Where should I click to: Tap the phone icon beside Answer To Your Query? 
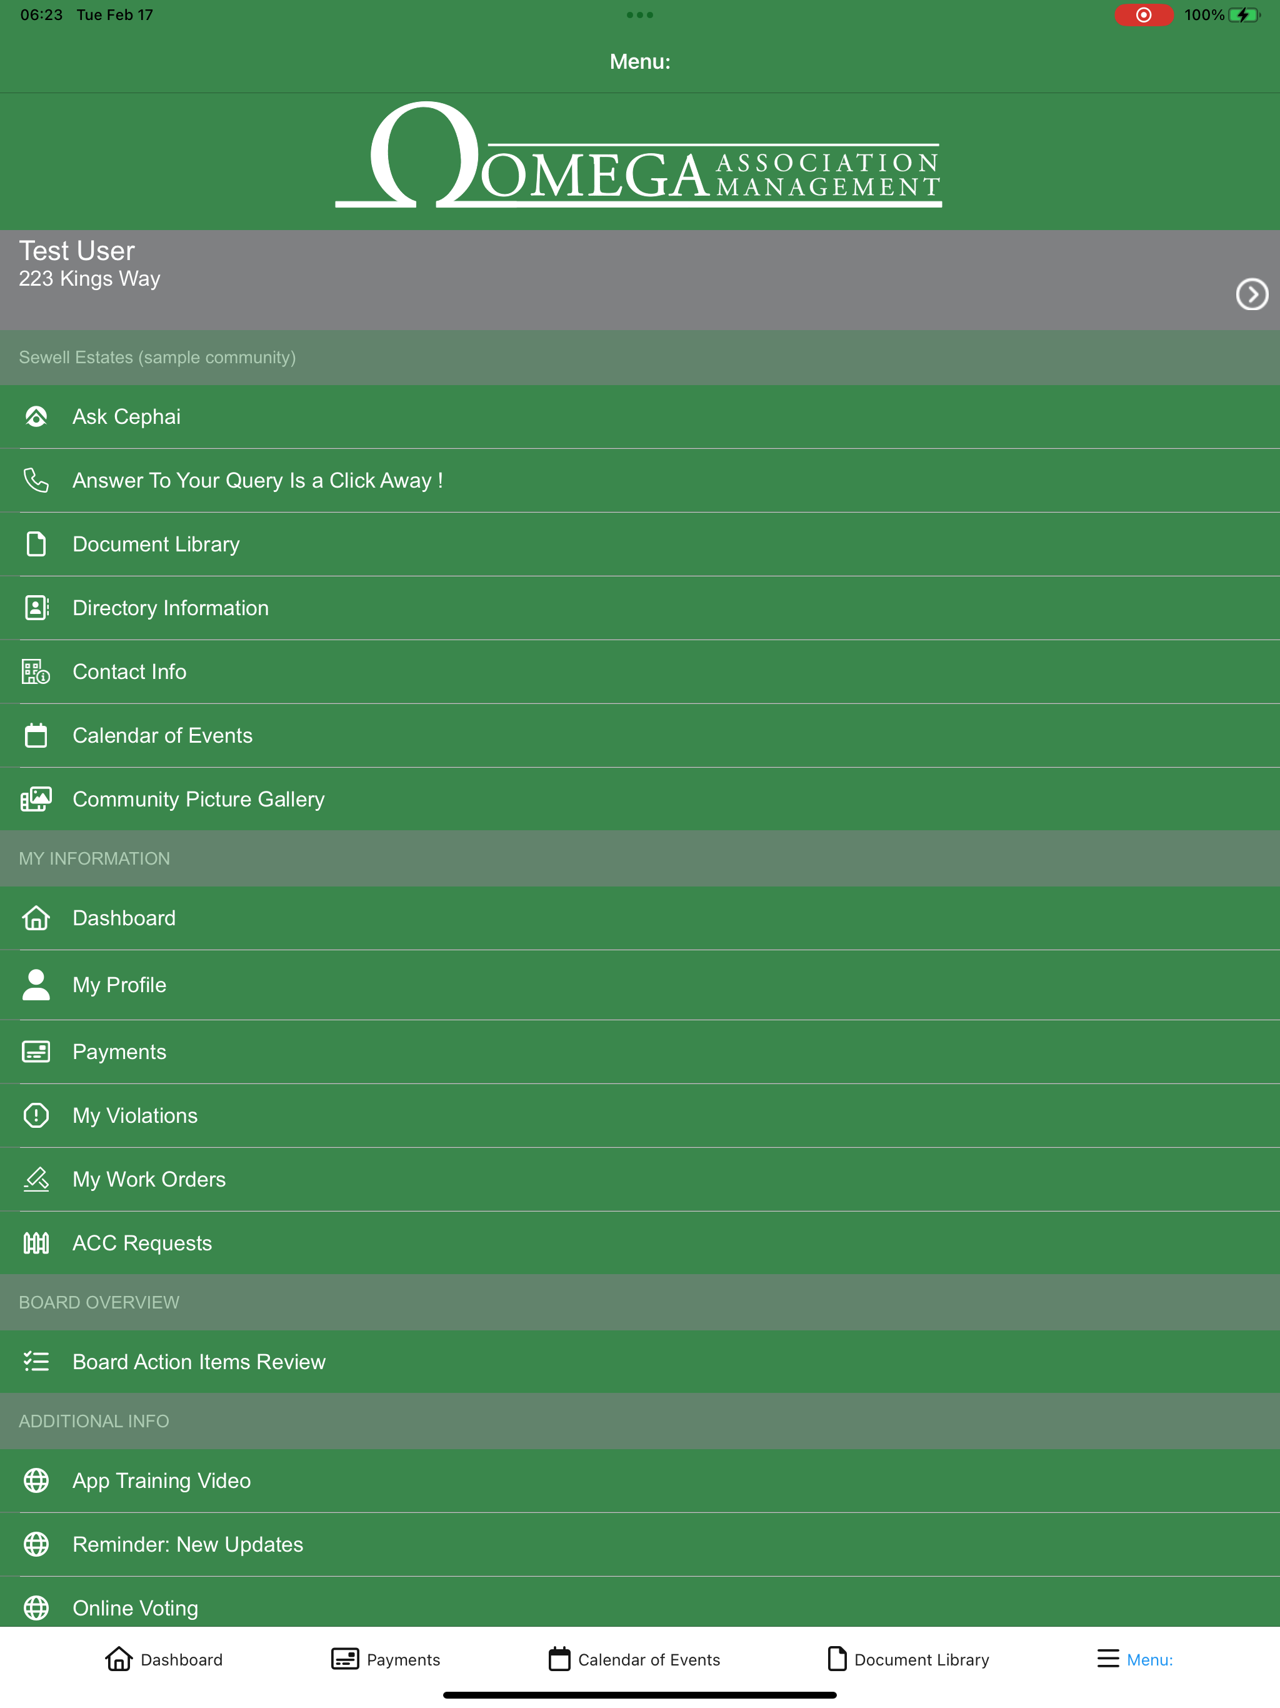[36, 480]
